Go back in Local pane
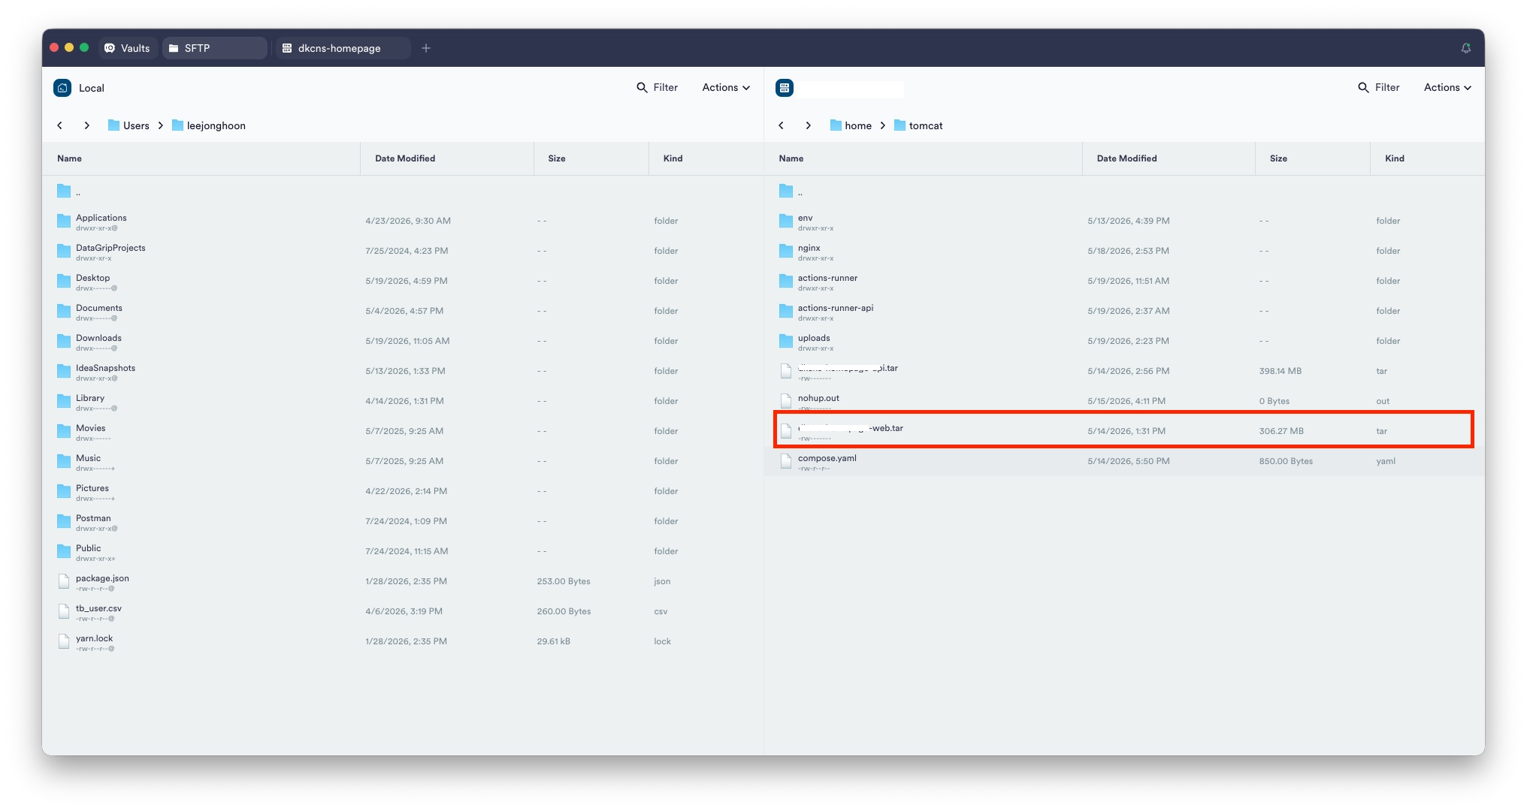The width and height of the screenshot is (1527, 811). coord(60,125)
